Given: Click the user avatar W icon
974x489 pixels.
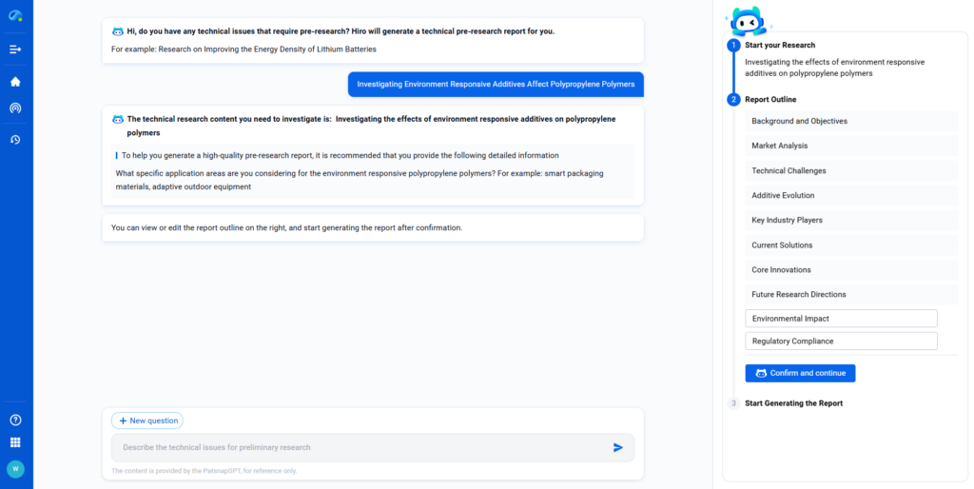Looking at the screenshot, I should coord(15,468).
